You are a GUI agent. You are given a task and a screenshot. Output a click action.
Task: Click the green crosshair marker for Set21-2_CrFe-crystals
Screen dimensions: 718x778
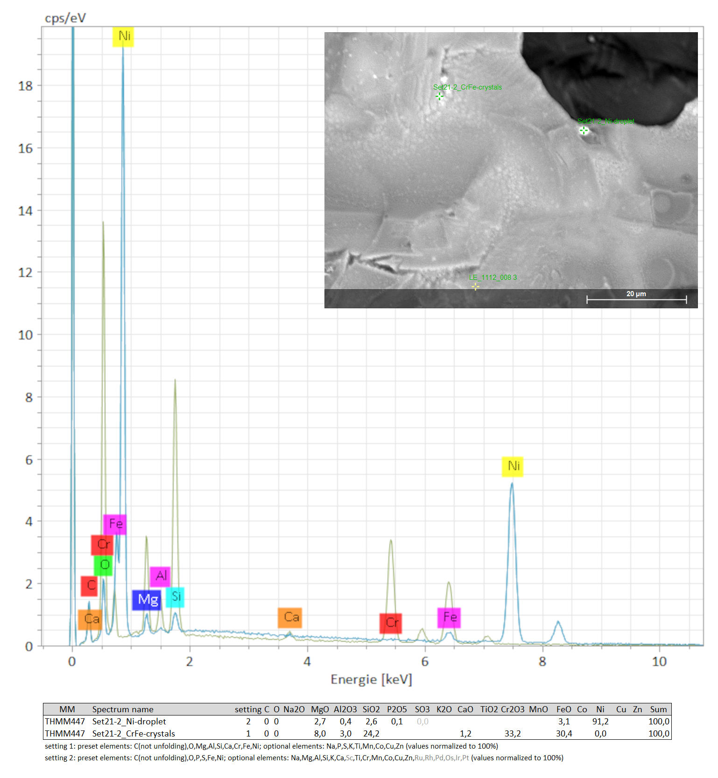pyautogui.click(x=439, y=96)
